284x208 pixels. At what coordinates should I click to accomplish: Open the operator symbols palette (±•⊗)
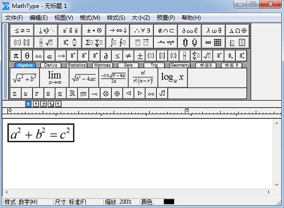[x=94, y=30]
